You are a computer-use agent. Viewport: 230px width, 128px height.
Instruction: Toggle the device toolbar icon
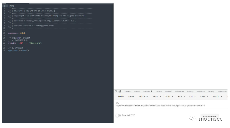tap(120, 91)
